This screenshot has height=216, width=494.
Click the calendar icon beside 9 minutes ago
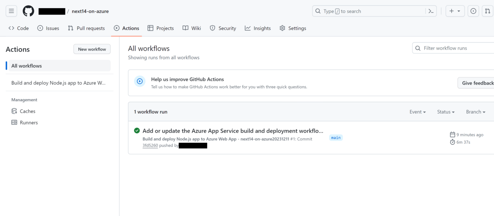click(452, 135)
